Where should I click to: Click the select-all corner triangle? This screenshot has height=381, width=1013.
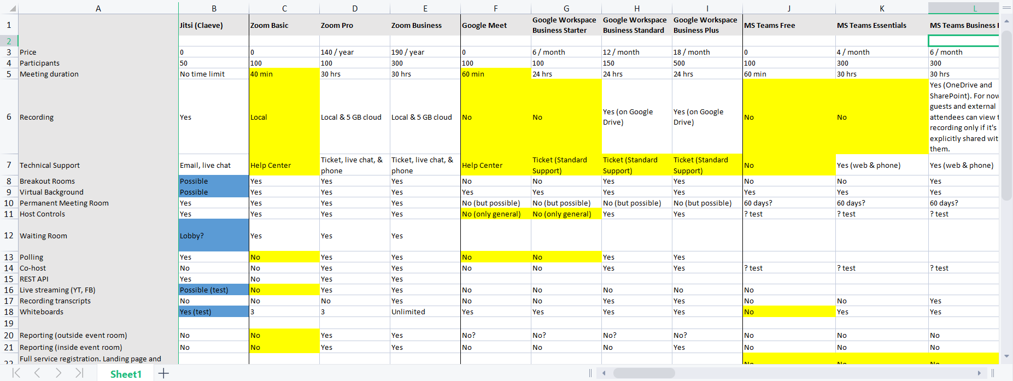pyautogui.click(x=12, y=9)
